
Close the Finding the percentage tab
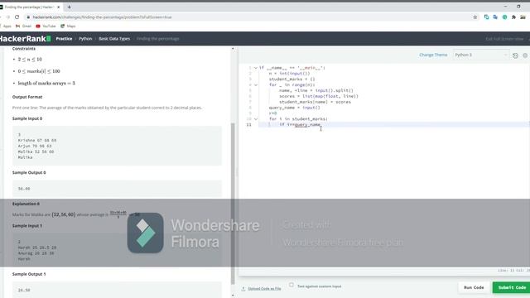59,7
